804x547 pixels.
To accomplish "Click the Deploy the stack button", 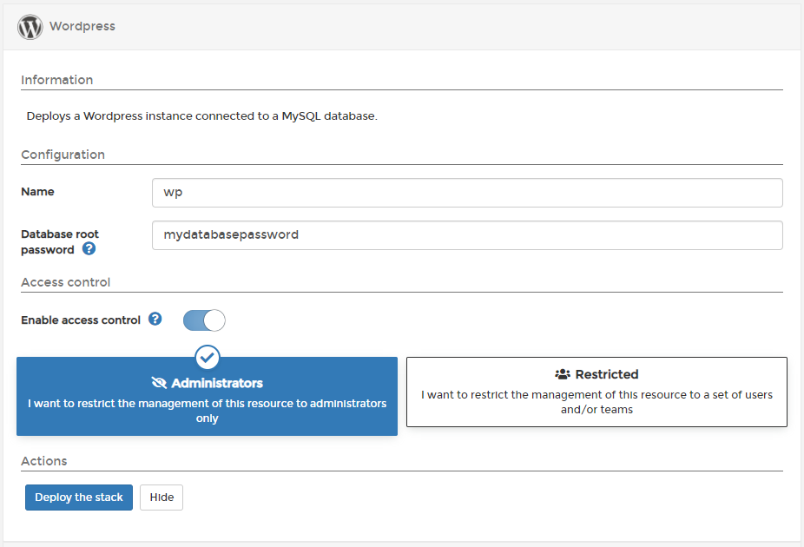I will (79, 498).
